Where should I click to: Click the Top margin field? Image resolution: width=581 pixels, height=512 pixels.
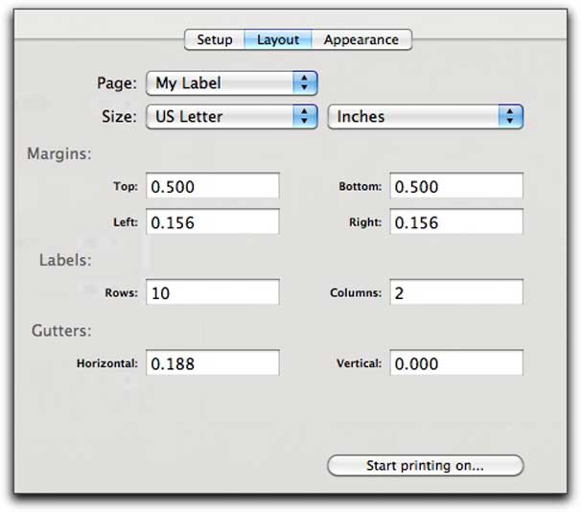[212, 186]
